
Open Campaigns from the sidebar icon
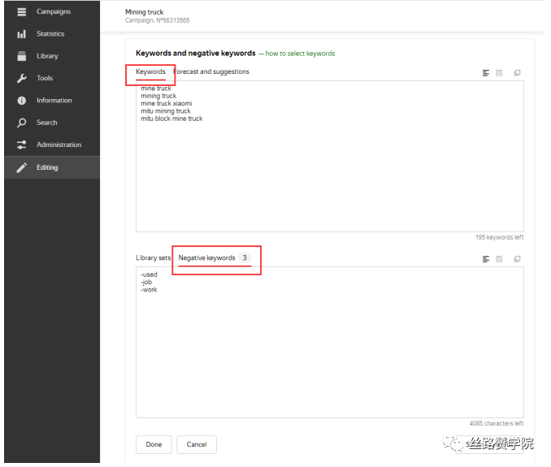pos(21,11)
